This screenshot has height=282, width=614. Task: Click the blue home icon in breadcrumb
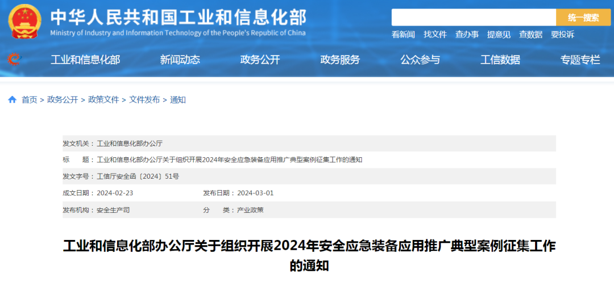(x=12, y=100)
